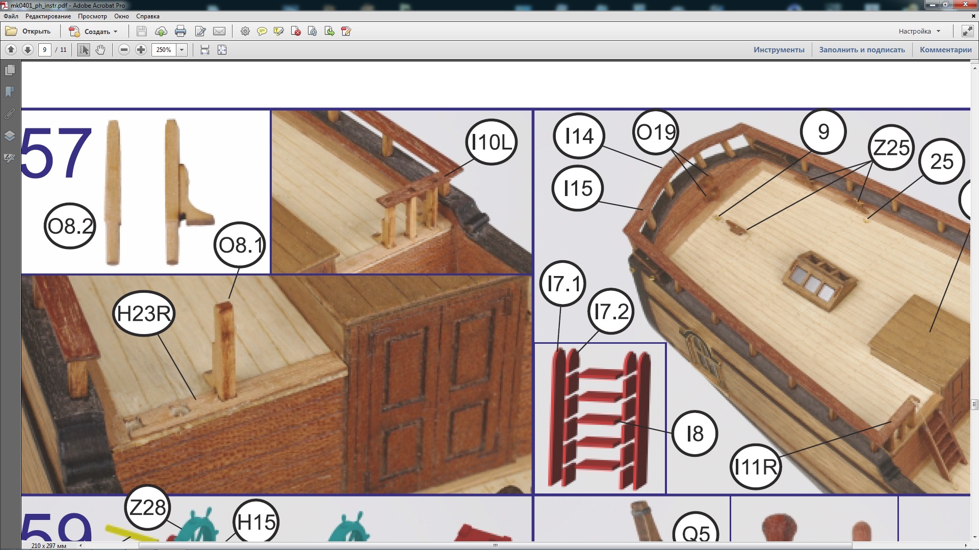This screenshot has height=550, width=979.
Task: Click the rotate pages icon
Action: click(x=313, y=31)
